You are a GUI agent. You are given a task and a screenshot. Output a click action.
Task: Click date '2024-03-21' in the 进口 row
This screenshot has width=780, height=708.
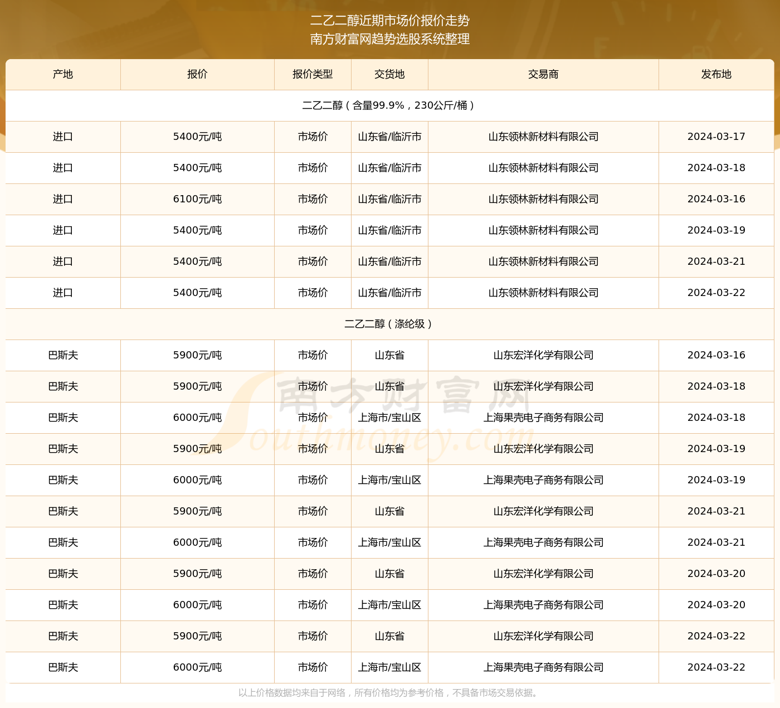(x=716, y=261)
